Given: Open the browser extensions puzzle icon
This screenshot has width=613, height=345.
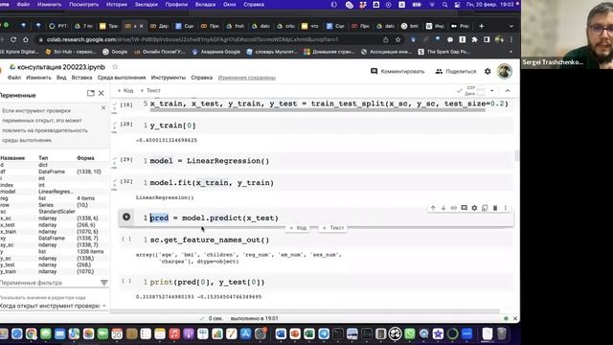Looking at the screenshot, I should 474,39.
